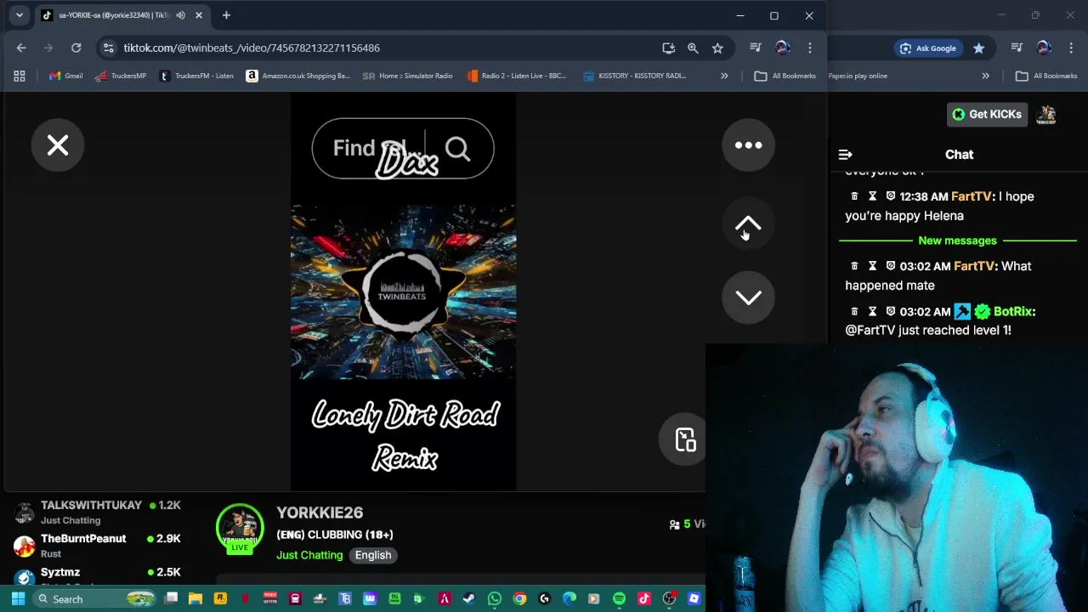Click Ask Google in back Chrome window
Image resolution: width=1088 pixels, height=612 pixels.
point(928,48)
